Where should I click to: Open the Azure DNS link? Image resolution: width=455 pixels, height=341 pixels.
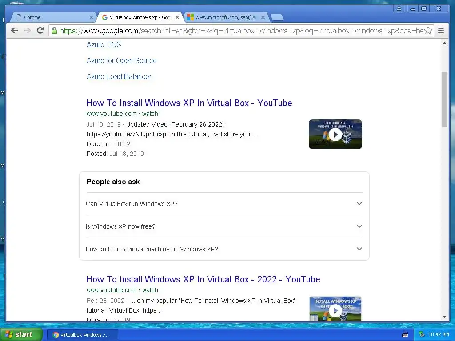104,45
